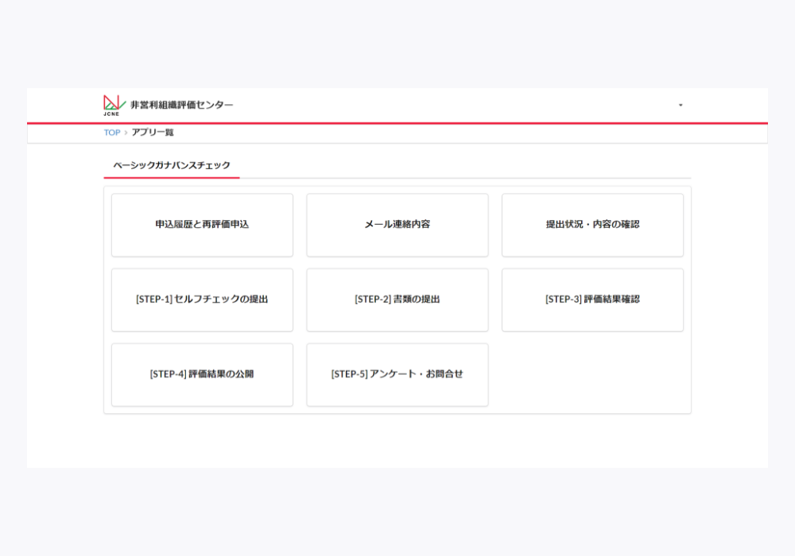Click the reapplication history tile

coord(202,225)
